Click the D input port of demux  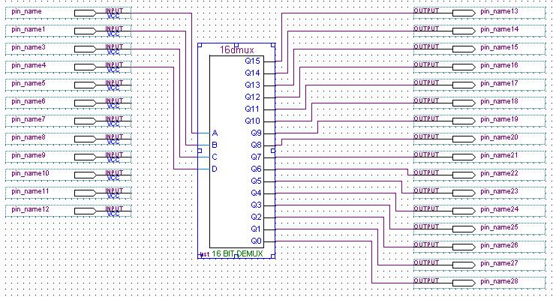215,169
